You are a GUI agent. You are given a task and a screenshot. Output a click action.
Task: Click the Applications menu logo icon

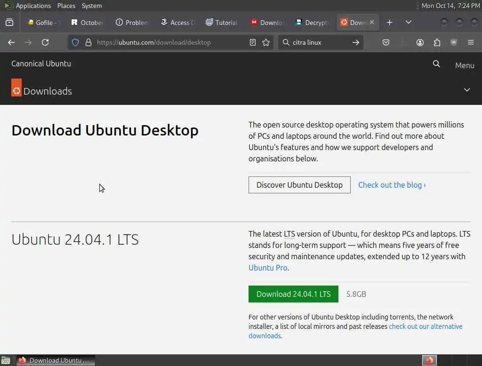tap(8, 6)
